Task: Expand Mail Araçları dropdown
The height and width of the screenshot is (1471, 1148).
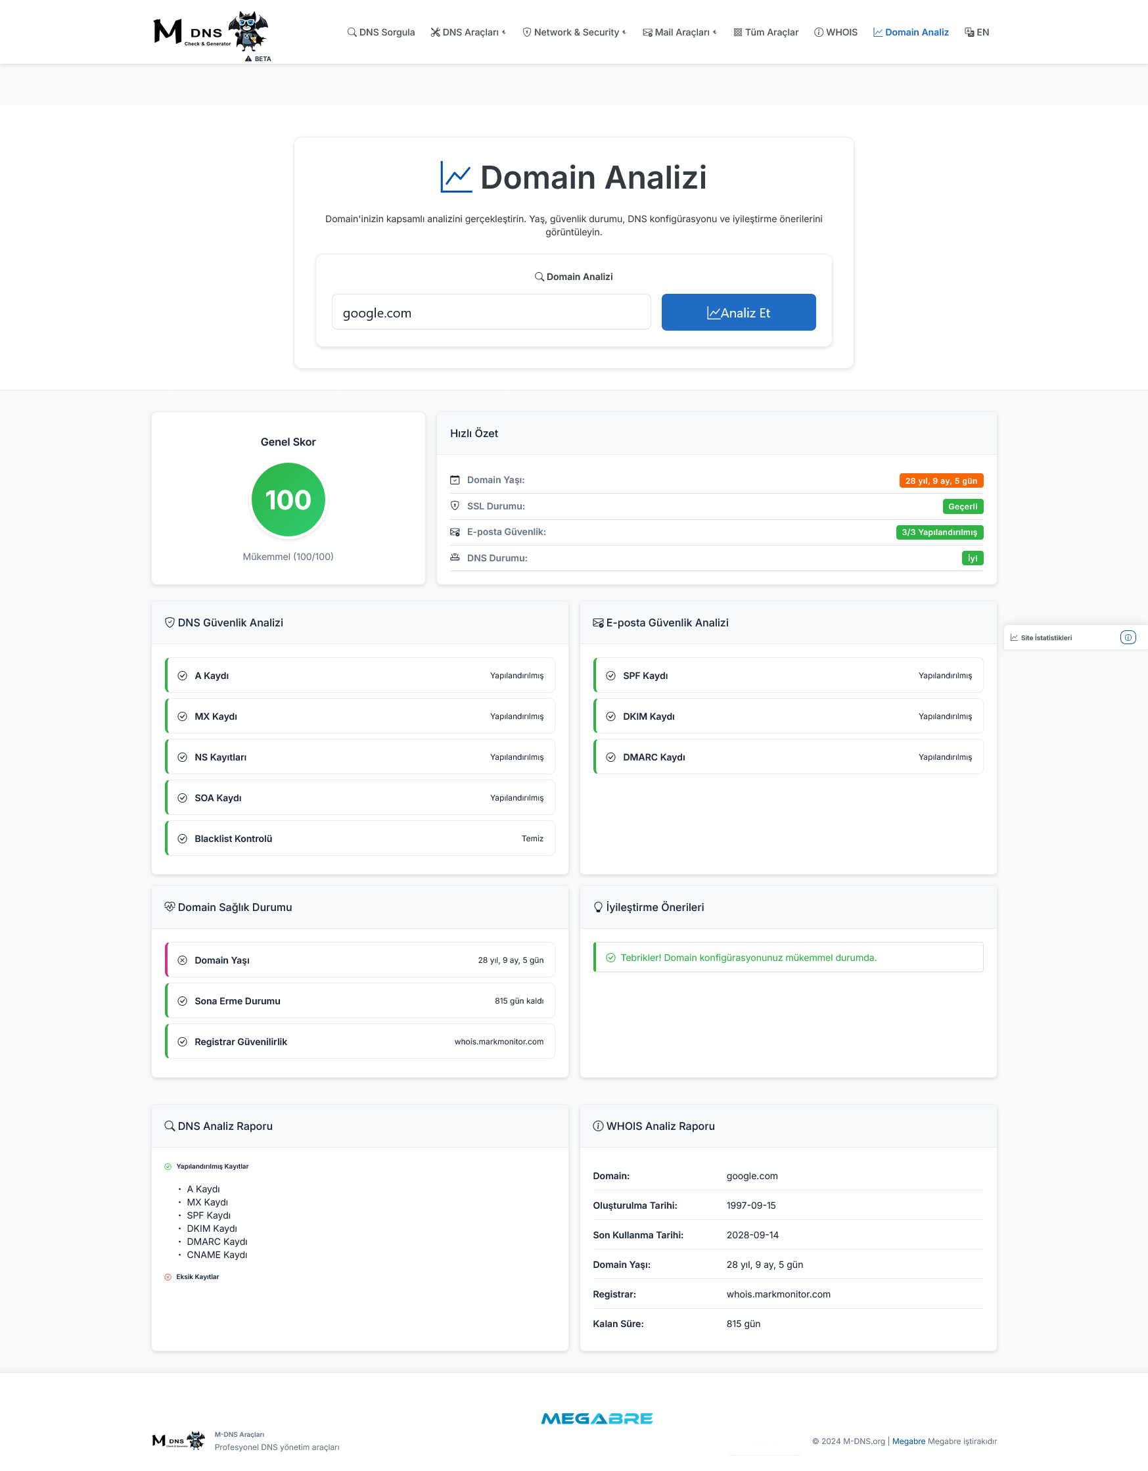Action: [x=679, y=32]
